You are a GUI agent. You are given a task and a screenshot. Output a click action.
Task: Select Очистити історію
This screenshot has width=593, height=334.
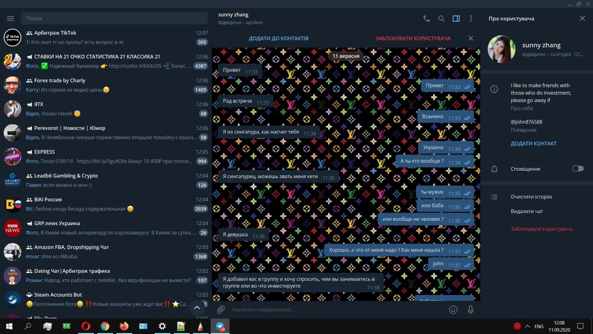531,197
